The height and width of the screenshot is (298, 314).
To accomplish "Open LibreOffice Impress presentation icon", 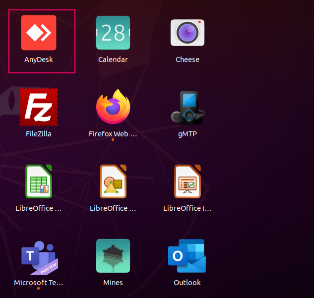I will (x=188, y=181).
